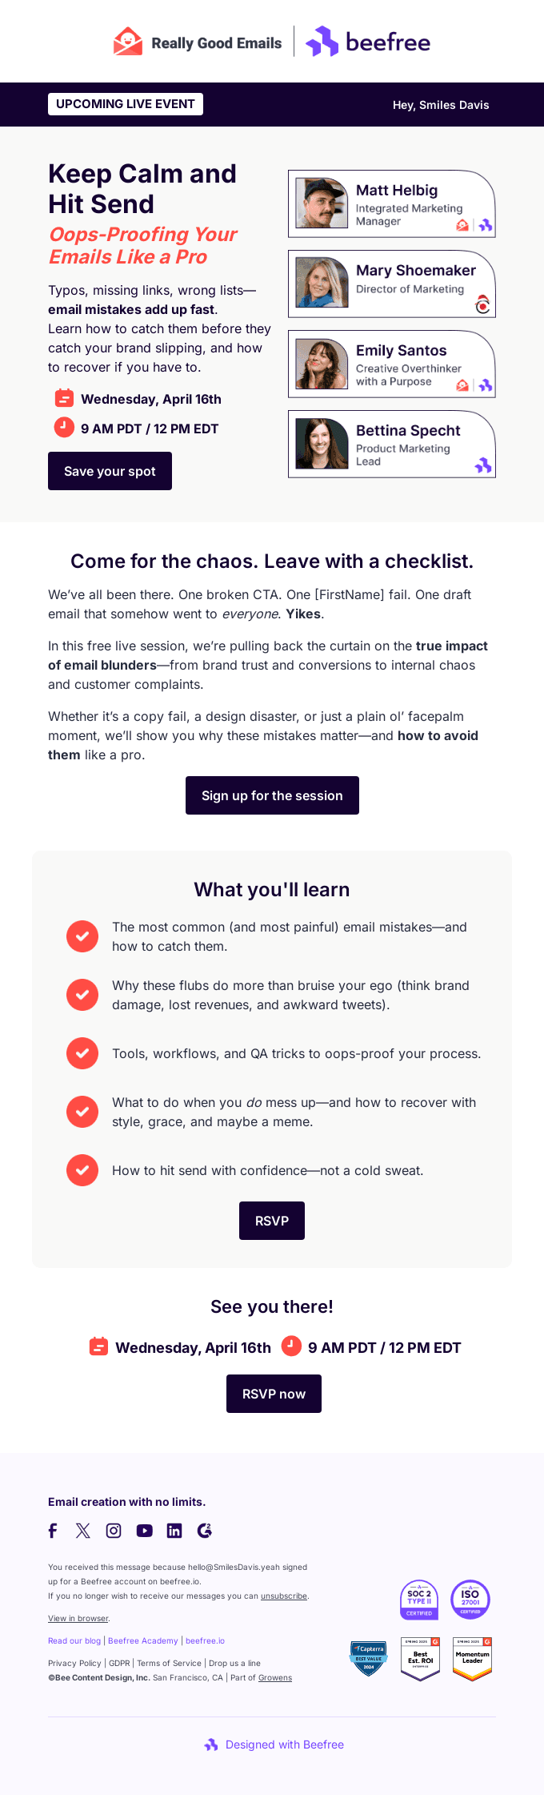Image resolution: width=544 pixels, height=1795 pixels.
Task: Click the Capterra Best Value badge
Action: click(x=369, y=1658)
